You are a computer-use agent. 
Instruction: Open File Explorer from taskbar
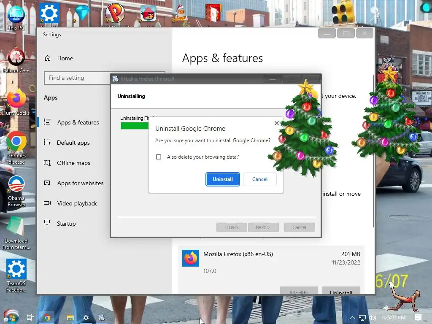(x=70, y=318)
